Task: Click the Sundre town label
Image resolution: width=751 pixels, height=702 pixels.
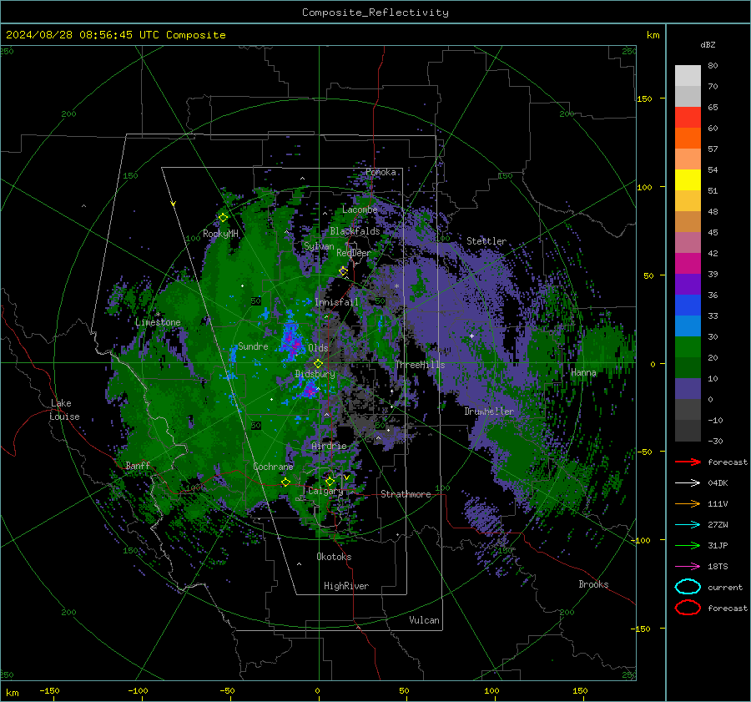Action: click(253, 346)
